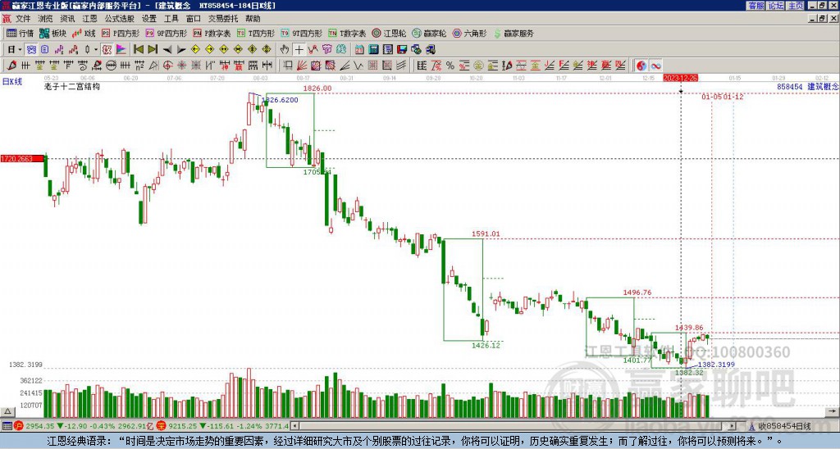The width and height of the screenshot is (840, 449).
Task: Select the percent % tool icon
Action: coord(450,66)
